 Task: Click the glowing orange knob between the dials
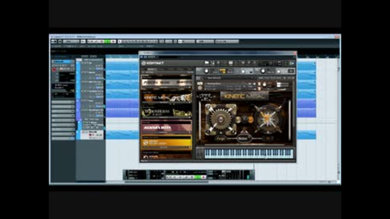pyautogui.click(x=250, y=120)
